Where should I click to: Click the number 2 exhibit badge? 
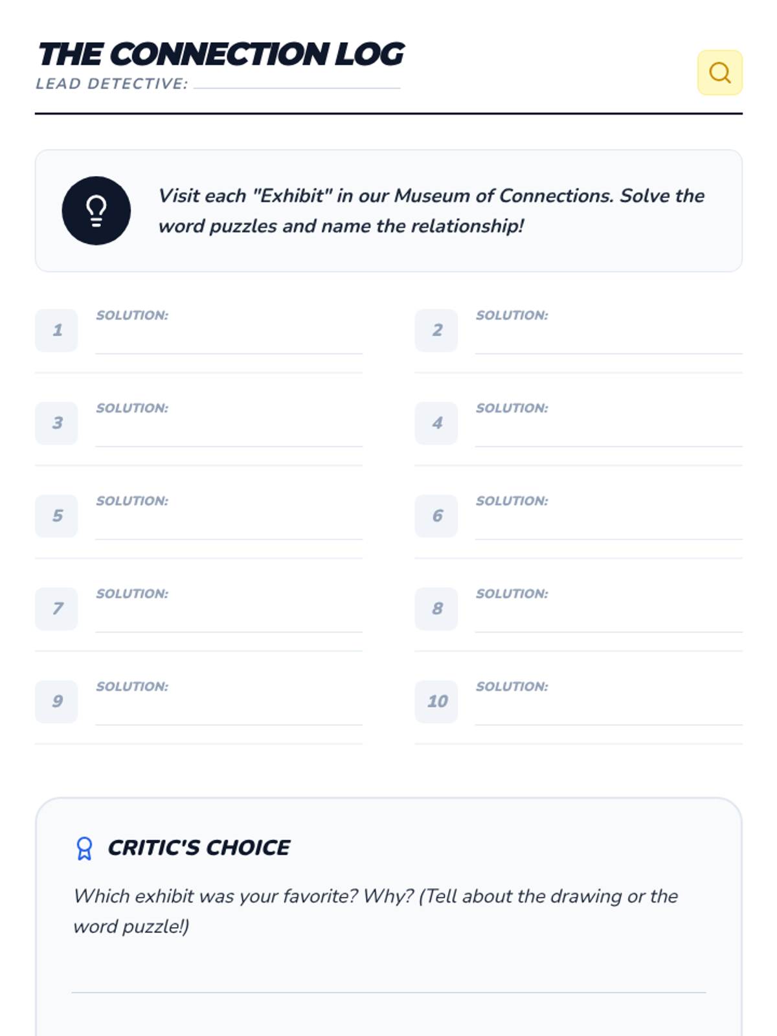[x=436, y=330]
